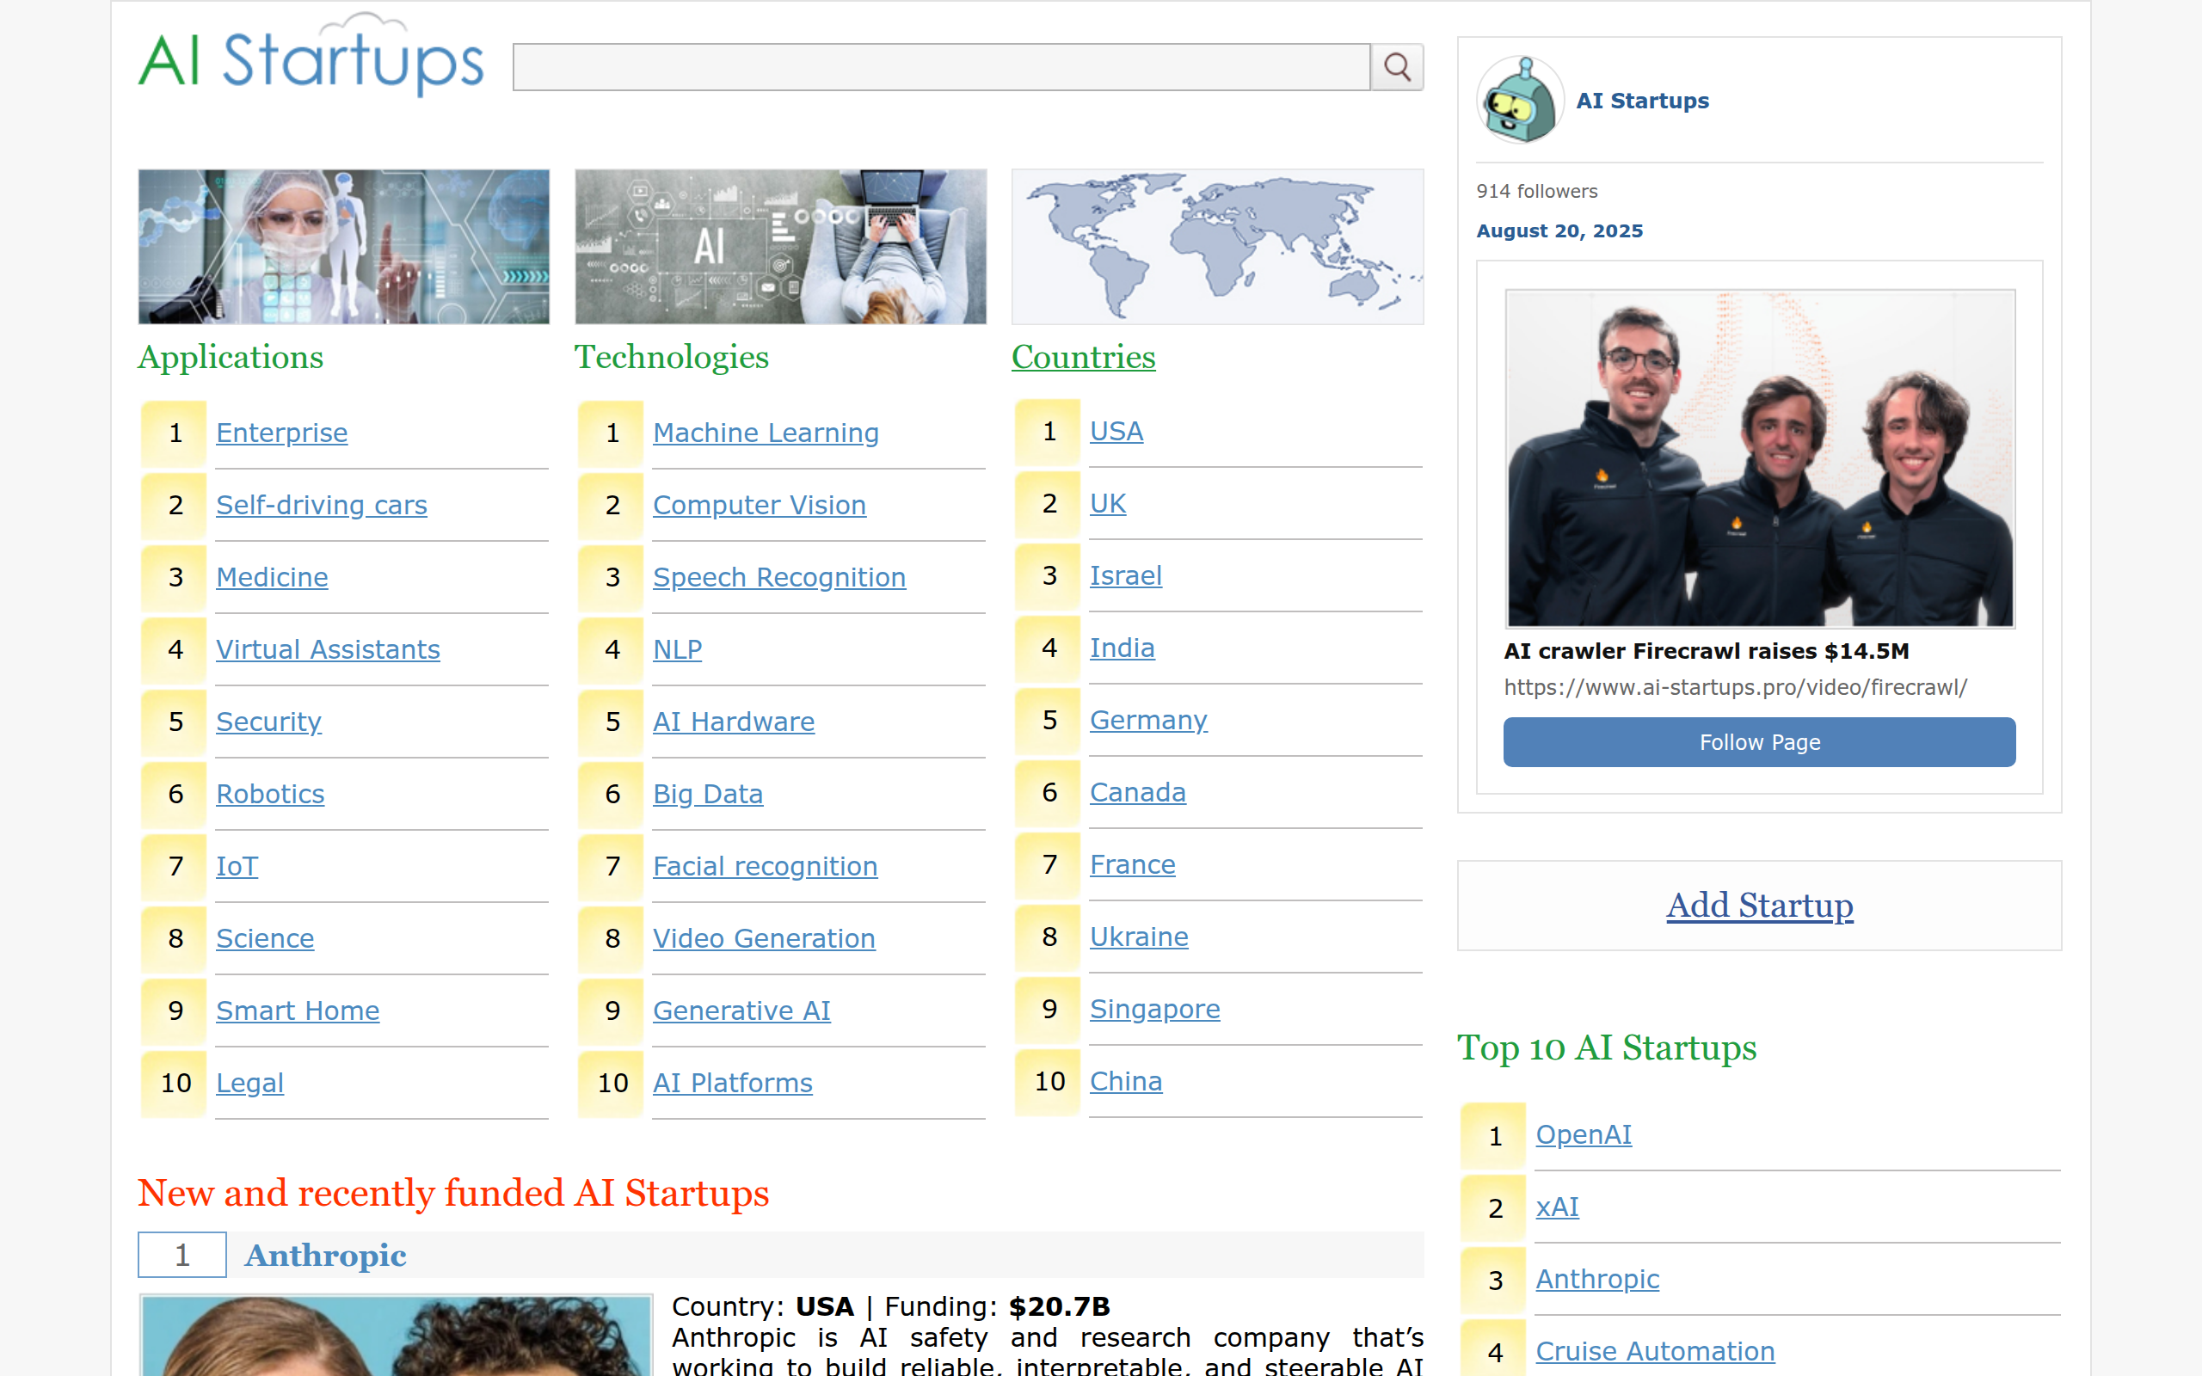Open the AI Startups page name link

tap(1642, 101)
